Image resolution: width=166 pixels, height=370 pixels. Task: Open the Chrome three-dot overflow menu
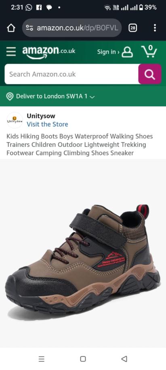(x=155, y=28)
